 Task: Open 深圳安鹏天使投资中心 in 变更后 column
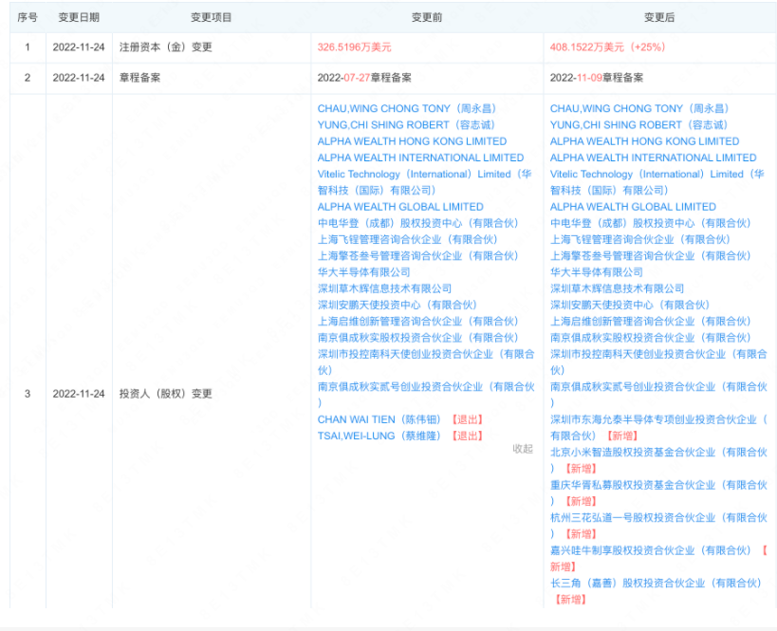[x=629, y=305]
